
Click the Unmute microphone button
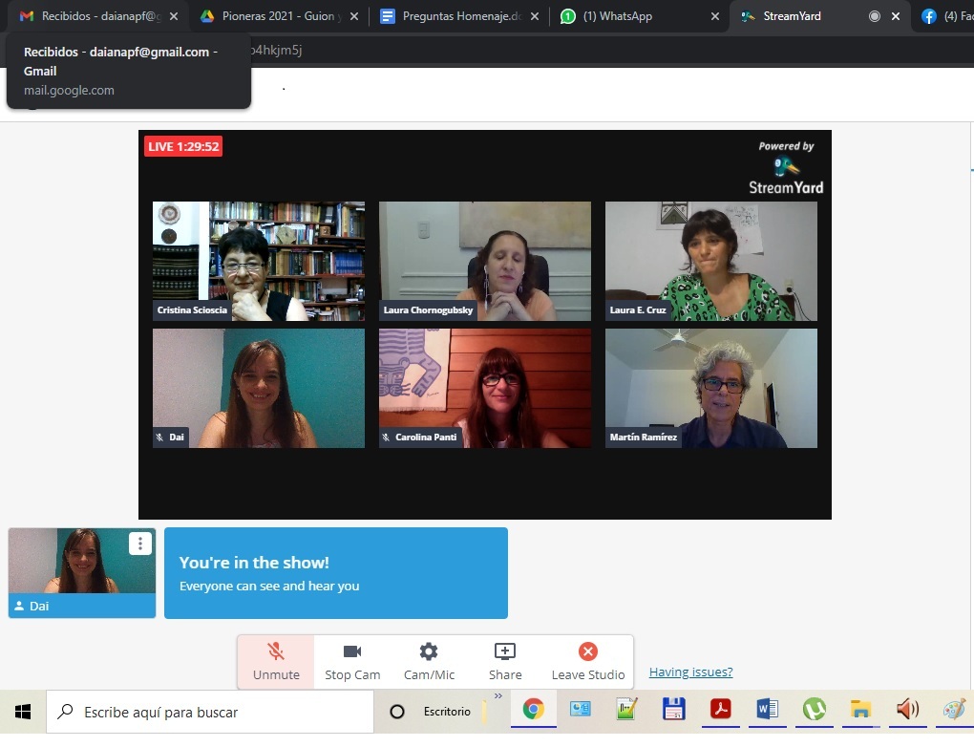pyautogui.click(x=276, y=661)
